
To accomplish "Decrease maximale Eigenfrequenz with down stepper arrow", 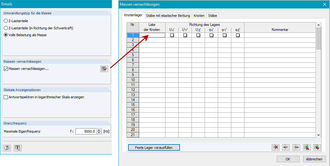I will pyautogui.click(x=99, y=133).
